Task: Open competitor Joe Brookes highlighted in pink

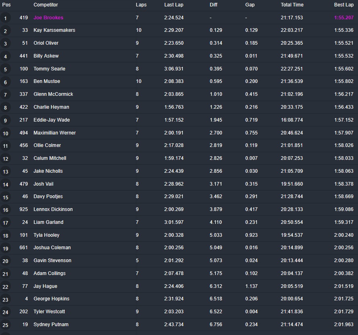Action: pyautogui.click(x=48, y=18)
